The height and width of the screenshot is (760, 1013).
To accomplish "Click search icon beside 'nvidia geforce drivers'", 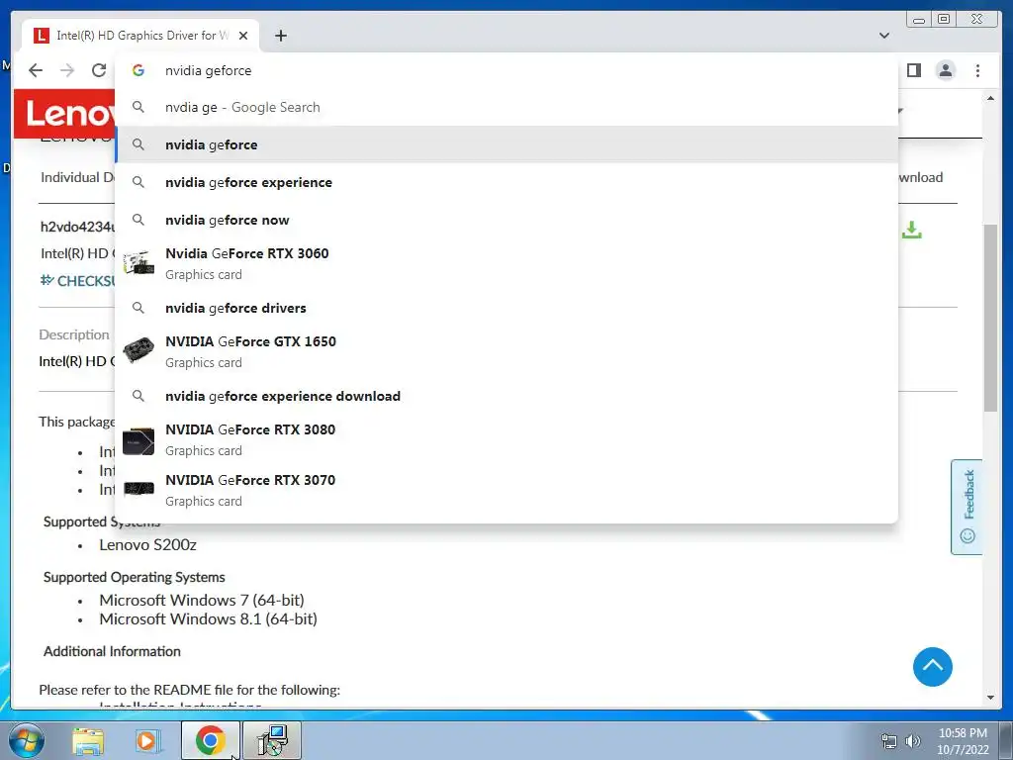I will [x=138, y=309].
